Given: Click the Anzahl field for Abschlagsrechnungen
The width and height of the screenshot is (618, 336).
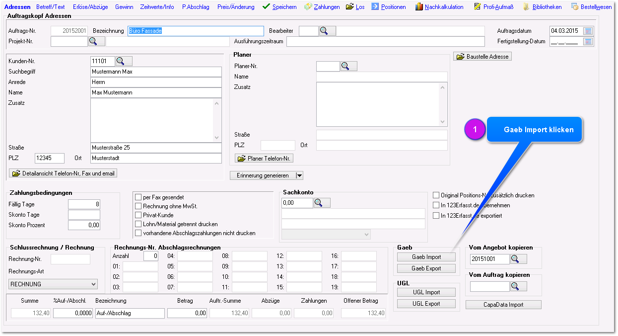Looking at the screenshot, I should (x=151, y=256).
